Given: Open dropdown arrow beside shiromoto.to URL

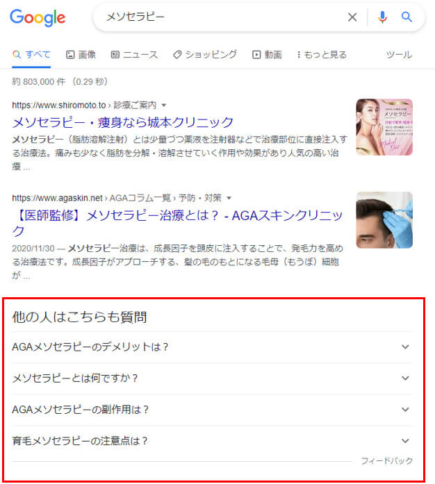Looking at the screenshot, I should (164, 106).
